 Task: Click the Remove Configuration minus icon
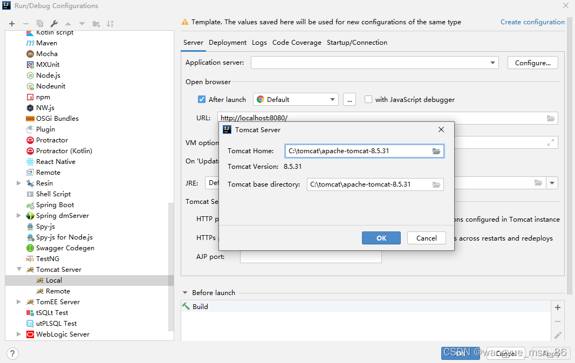(x=26, y=24)
